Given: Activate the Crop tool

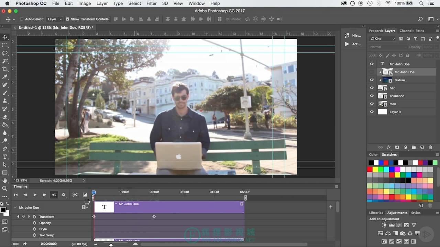Looking at the screenshot, I should (x=5, y=69).
